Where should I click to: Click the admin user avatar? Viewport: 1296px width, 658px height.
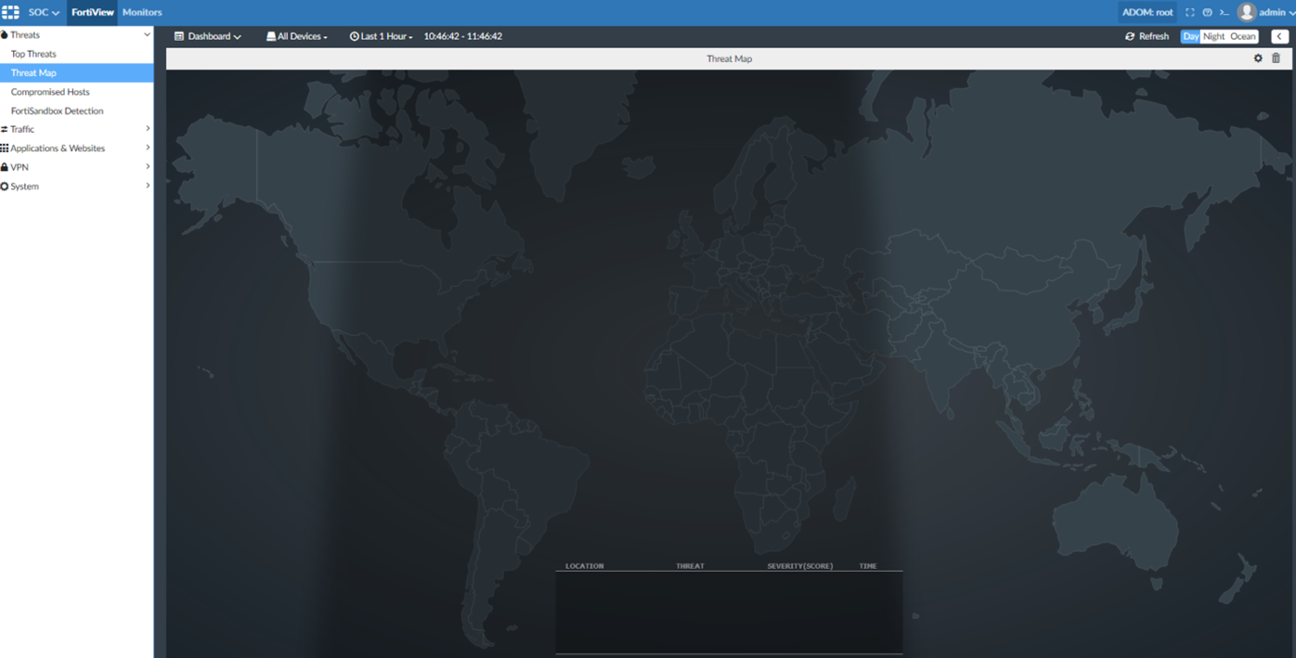coord(1247,12)
